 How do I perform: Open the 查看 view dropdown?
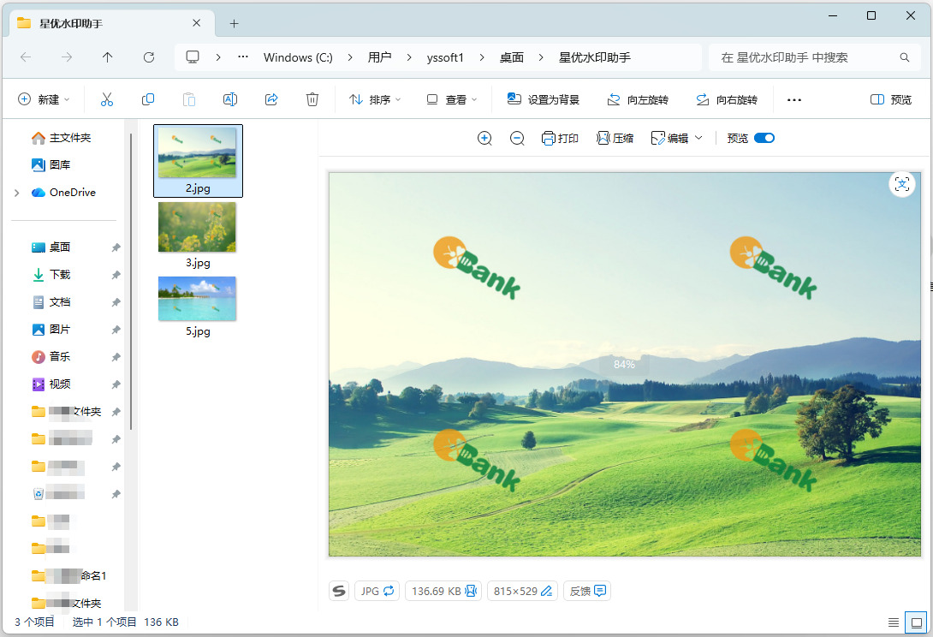452,99
